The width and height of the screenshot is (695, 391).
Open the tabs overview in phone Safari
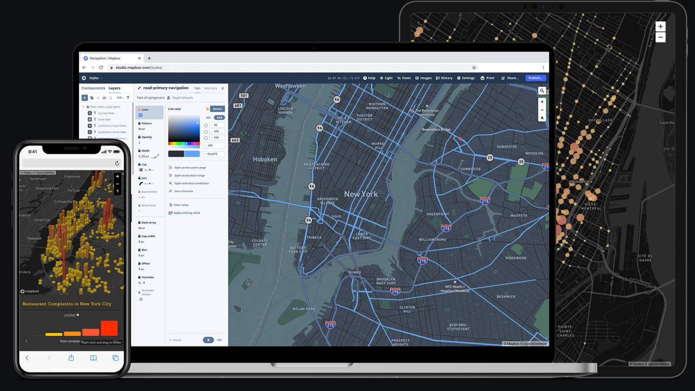coord(116,358)
